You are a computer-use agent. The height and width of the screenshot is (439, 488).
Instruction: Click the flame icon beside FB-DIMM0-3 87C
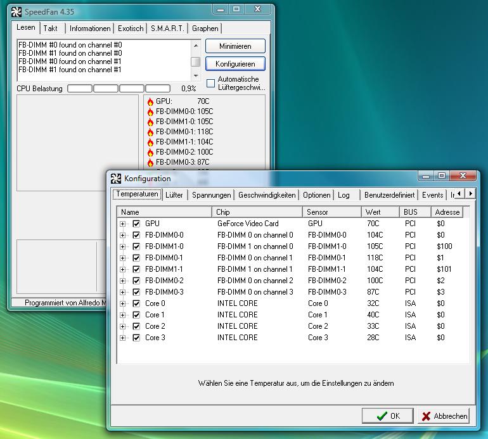(x=150, y=162)
